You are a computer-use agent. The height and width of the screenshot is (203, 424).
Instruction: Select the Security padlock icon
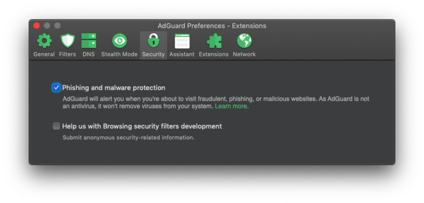click(x=153, y=41)
